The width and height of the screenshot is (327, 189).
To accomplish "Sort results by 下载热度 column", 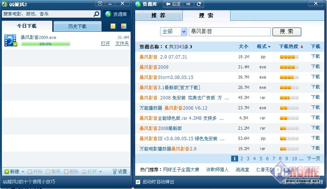I will [x=291, y=46].
